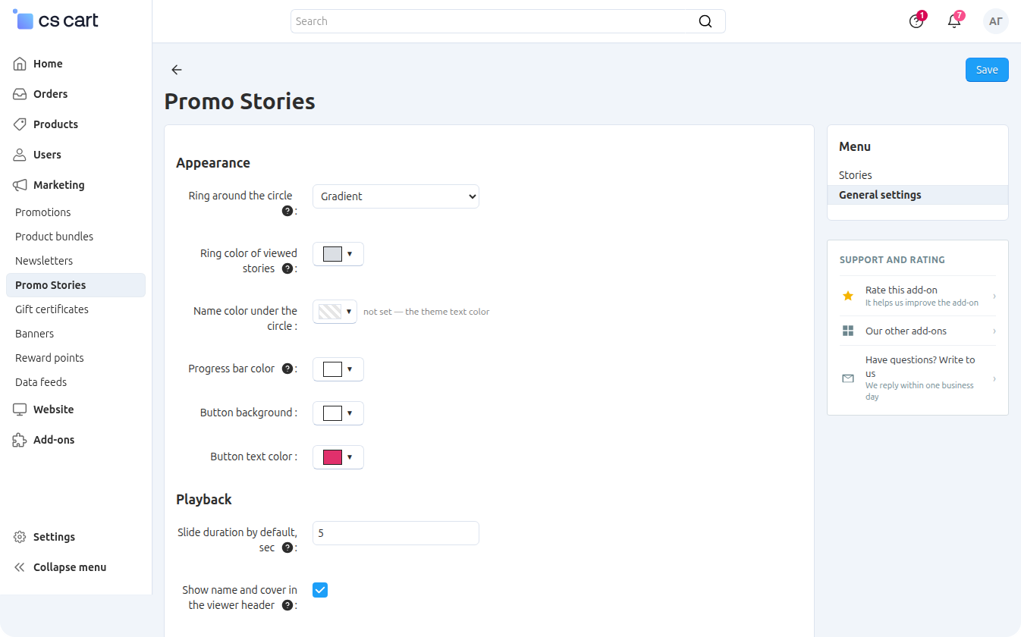Open the Rate this add-on link
The height and width of the screenshot is (637, 1021).
918,296
